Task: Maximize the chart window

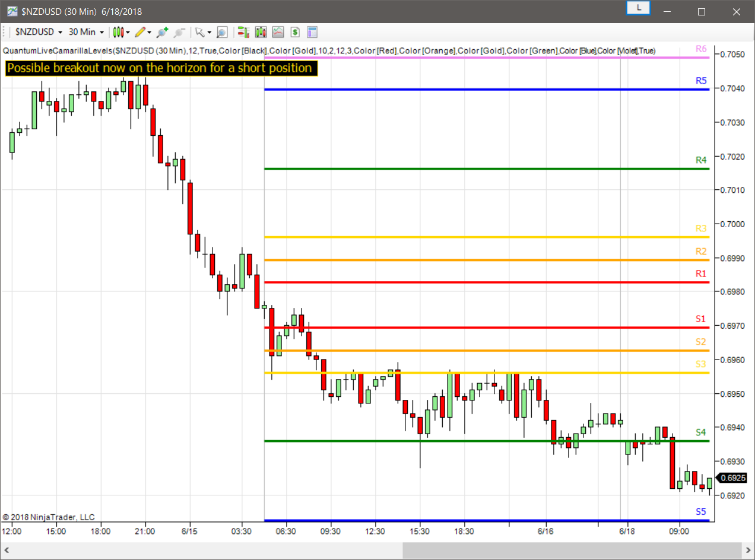Action: (702, 12)
